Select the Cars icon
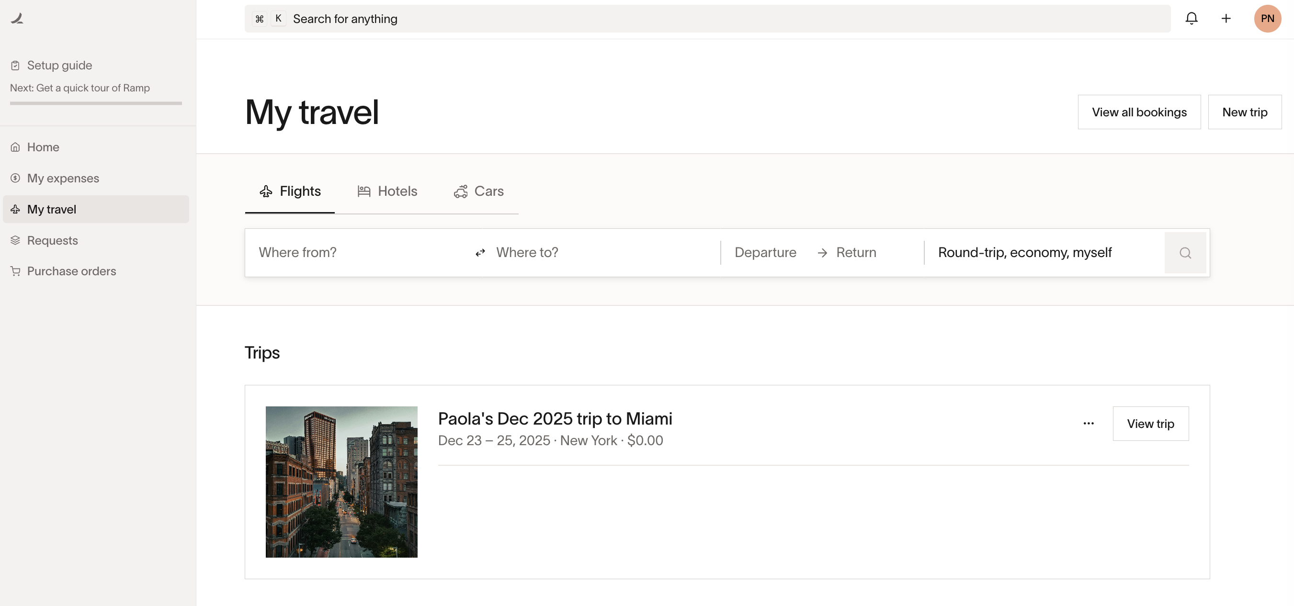This screenshot has height=606, width=1294. pyautogui.click(x=461, y=191)
